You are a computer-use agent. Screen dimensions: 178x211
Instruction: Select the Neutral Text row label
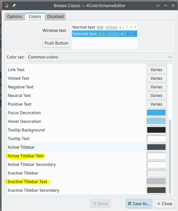coord(19,95)
